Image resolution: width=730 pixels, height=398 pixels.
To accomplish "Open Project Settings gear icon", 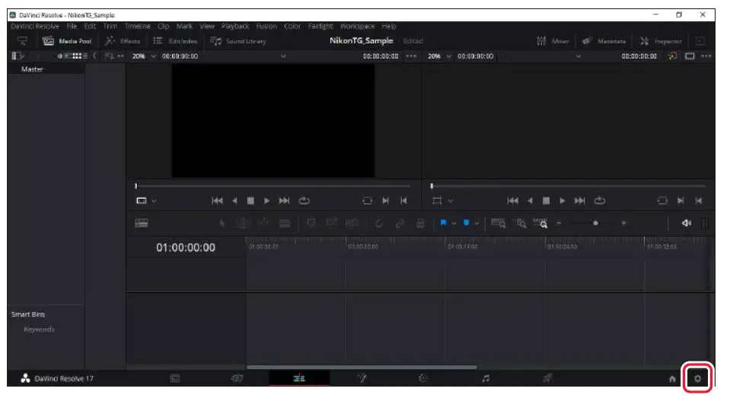I will (x=697, y=378).
